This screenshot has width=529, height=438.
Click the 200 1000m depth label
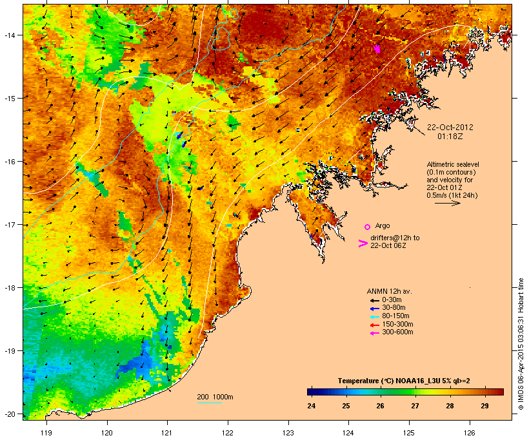(215, 397)
